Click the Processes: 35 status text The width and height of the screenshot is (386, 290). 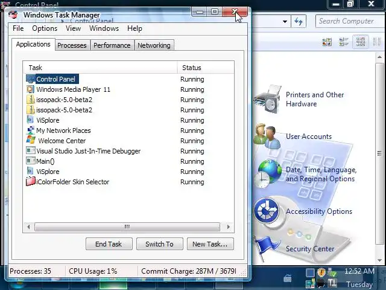coord(30,271)
